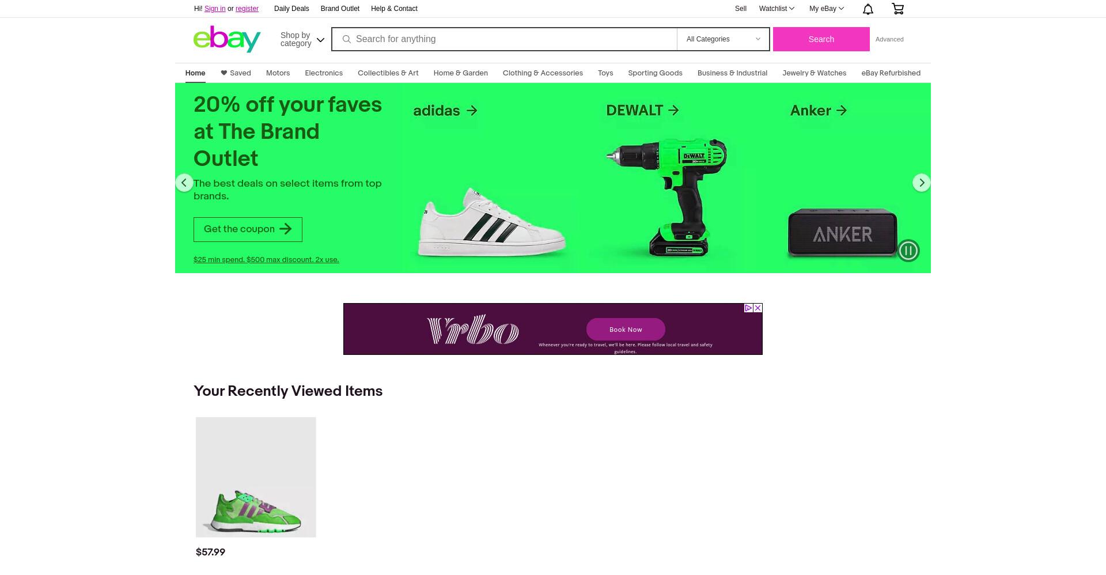Open the notifications bell icon
The width and height of the screenshot is (1106, 575).
pyautogui.click(x=868, y=9)
